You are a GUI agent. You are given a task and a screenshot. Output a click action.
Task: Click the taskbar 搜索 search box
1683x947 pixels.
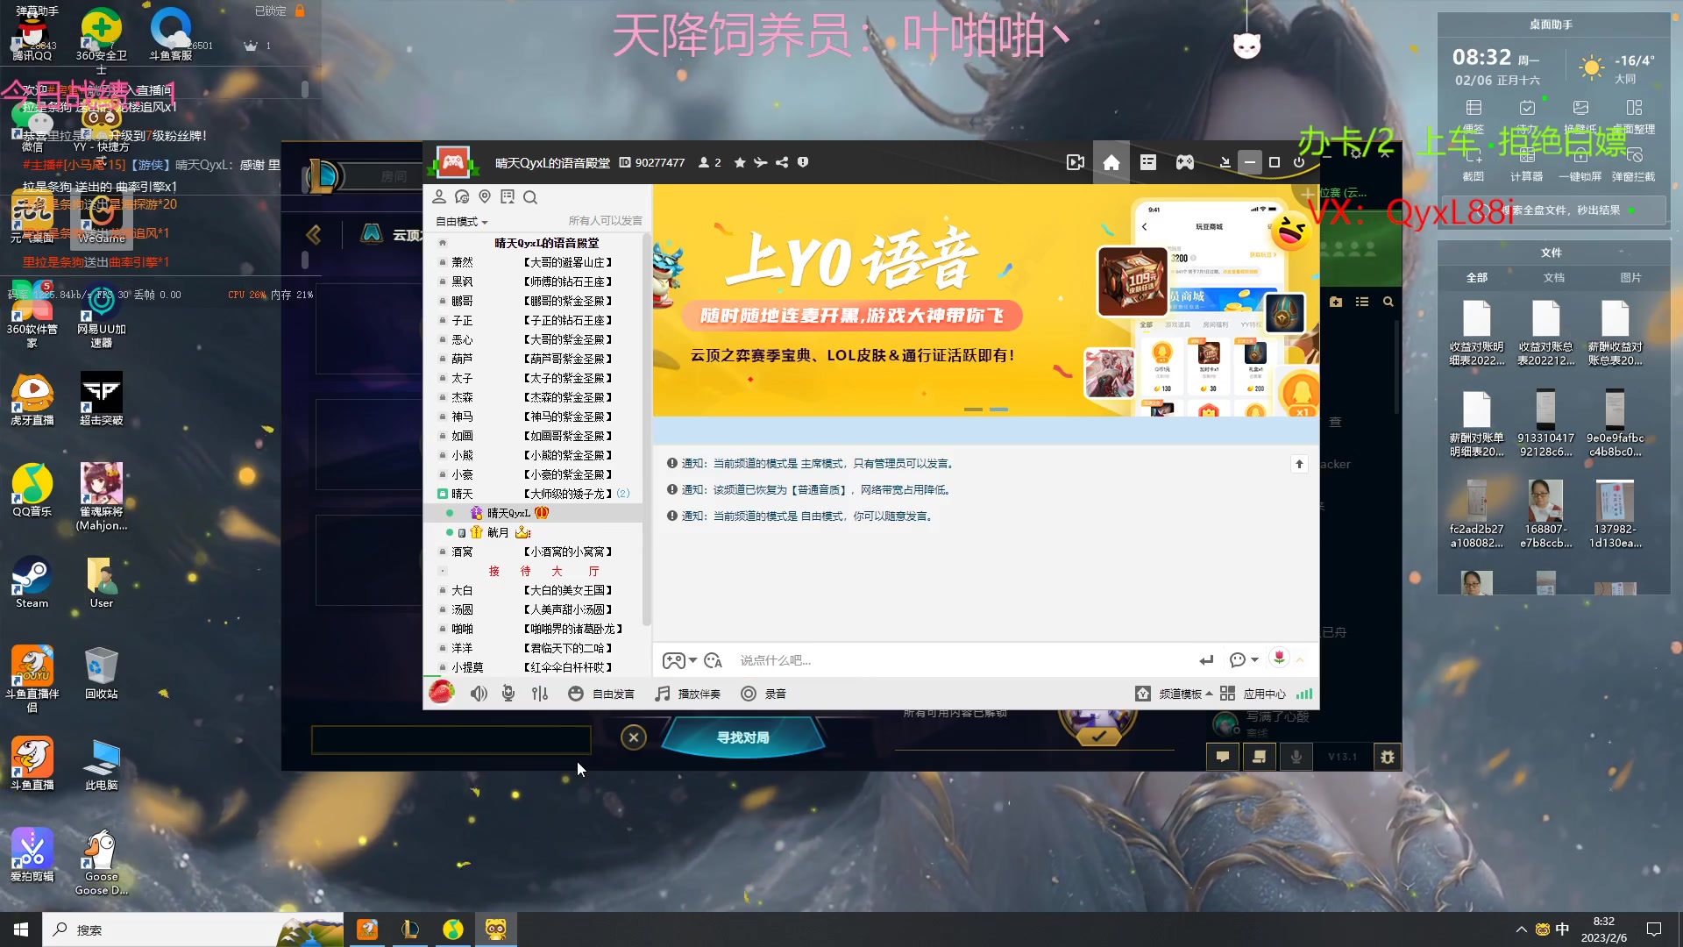193,929
